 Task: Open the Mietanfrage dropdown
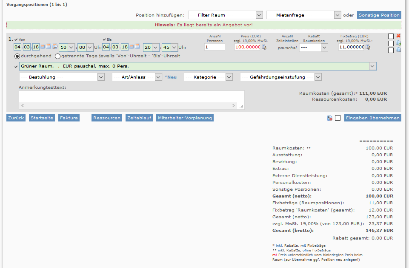click(x=303, y=15)
